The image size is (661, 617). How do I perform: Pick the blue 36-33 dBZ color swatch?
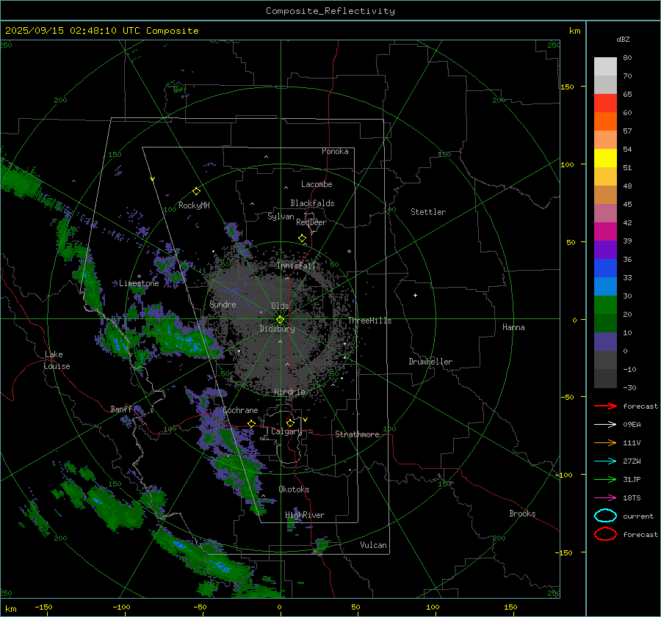click(x=605, y=269)
